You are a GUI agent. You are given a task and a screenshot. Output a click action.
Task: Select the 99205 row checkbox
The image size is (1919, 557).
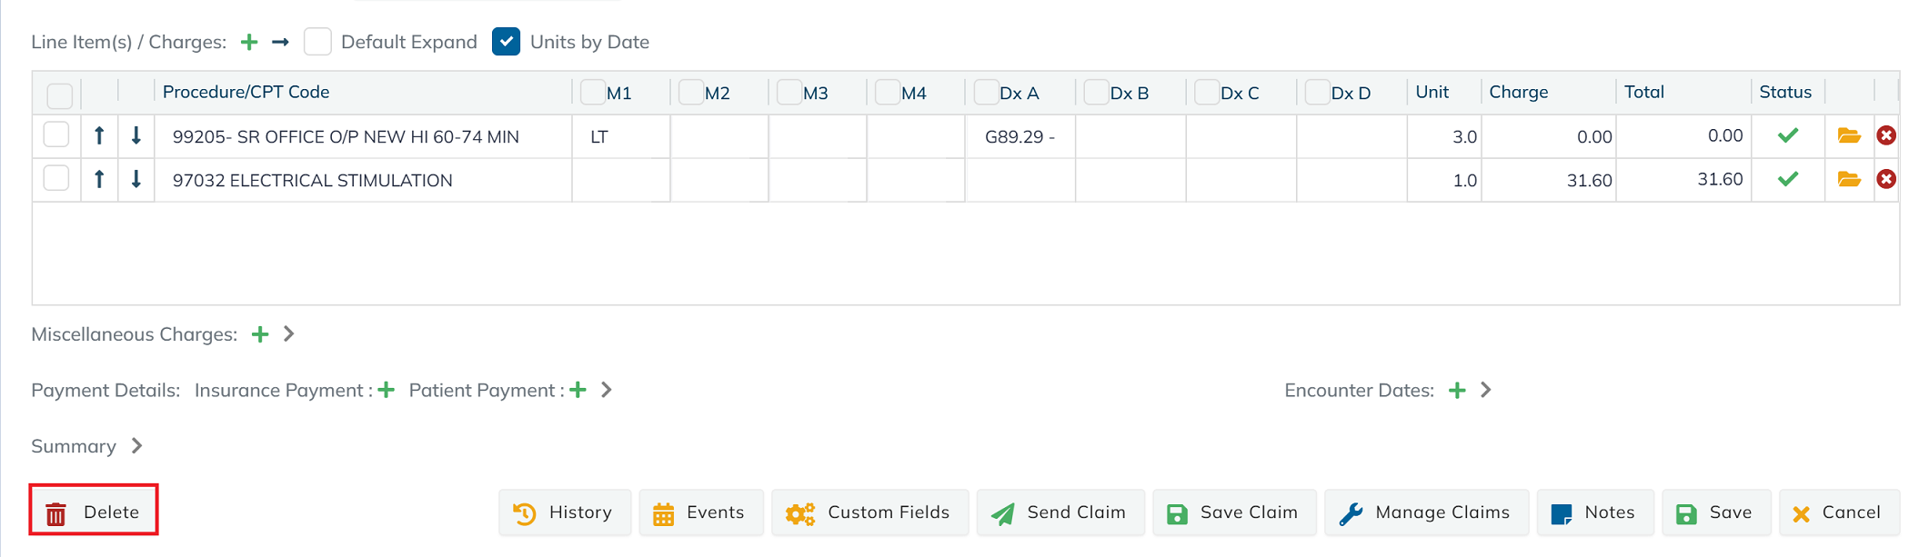(56, 135)
